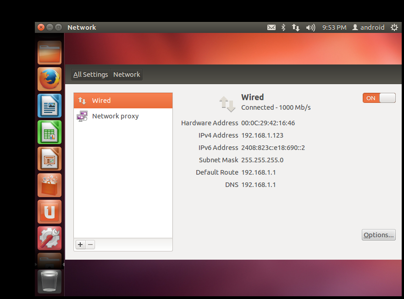Select Network proxy in the connections list

point(123,116)
